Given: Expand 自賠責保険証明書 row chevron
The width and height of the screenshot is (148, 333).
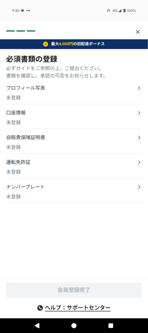Looking at the screenshot, I should [139, 138].
